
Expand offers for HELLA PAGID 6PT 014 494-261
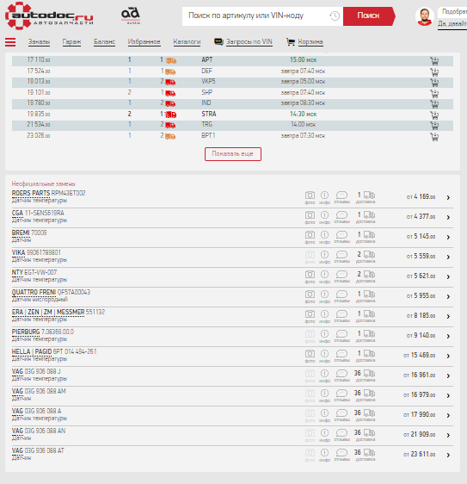pos(448,357)
